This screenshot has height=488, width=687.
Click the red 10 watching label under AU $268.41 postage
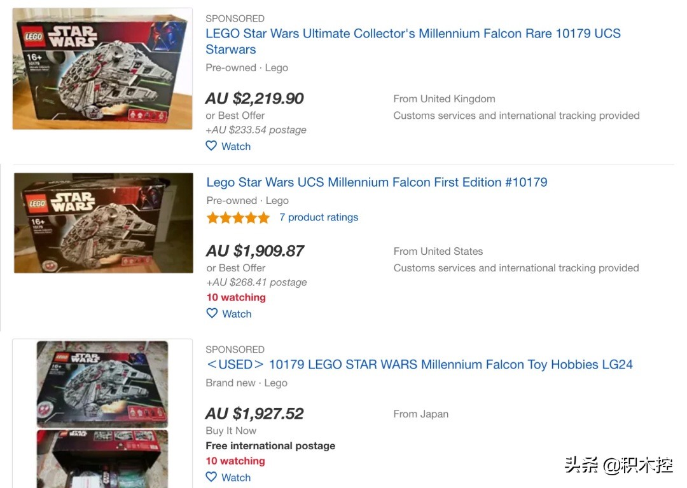click(x=236, y=297)
